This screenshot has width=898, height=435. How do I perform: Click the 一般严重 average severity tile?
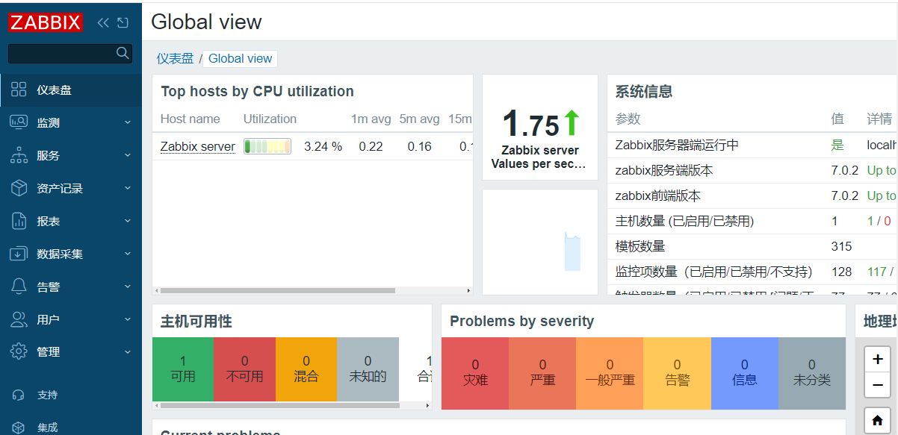[610, 373]
